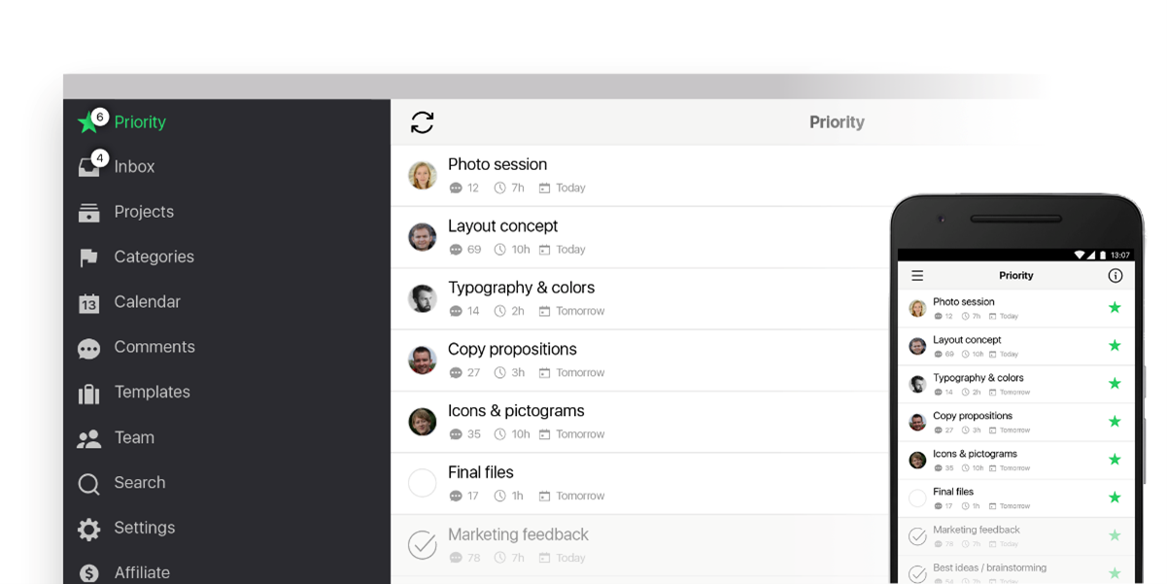Open the Inbox from the sidebar

(134, 167)
